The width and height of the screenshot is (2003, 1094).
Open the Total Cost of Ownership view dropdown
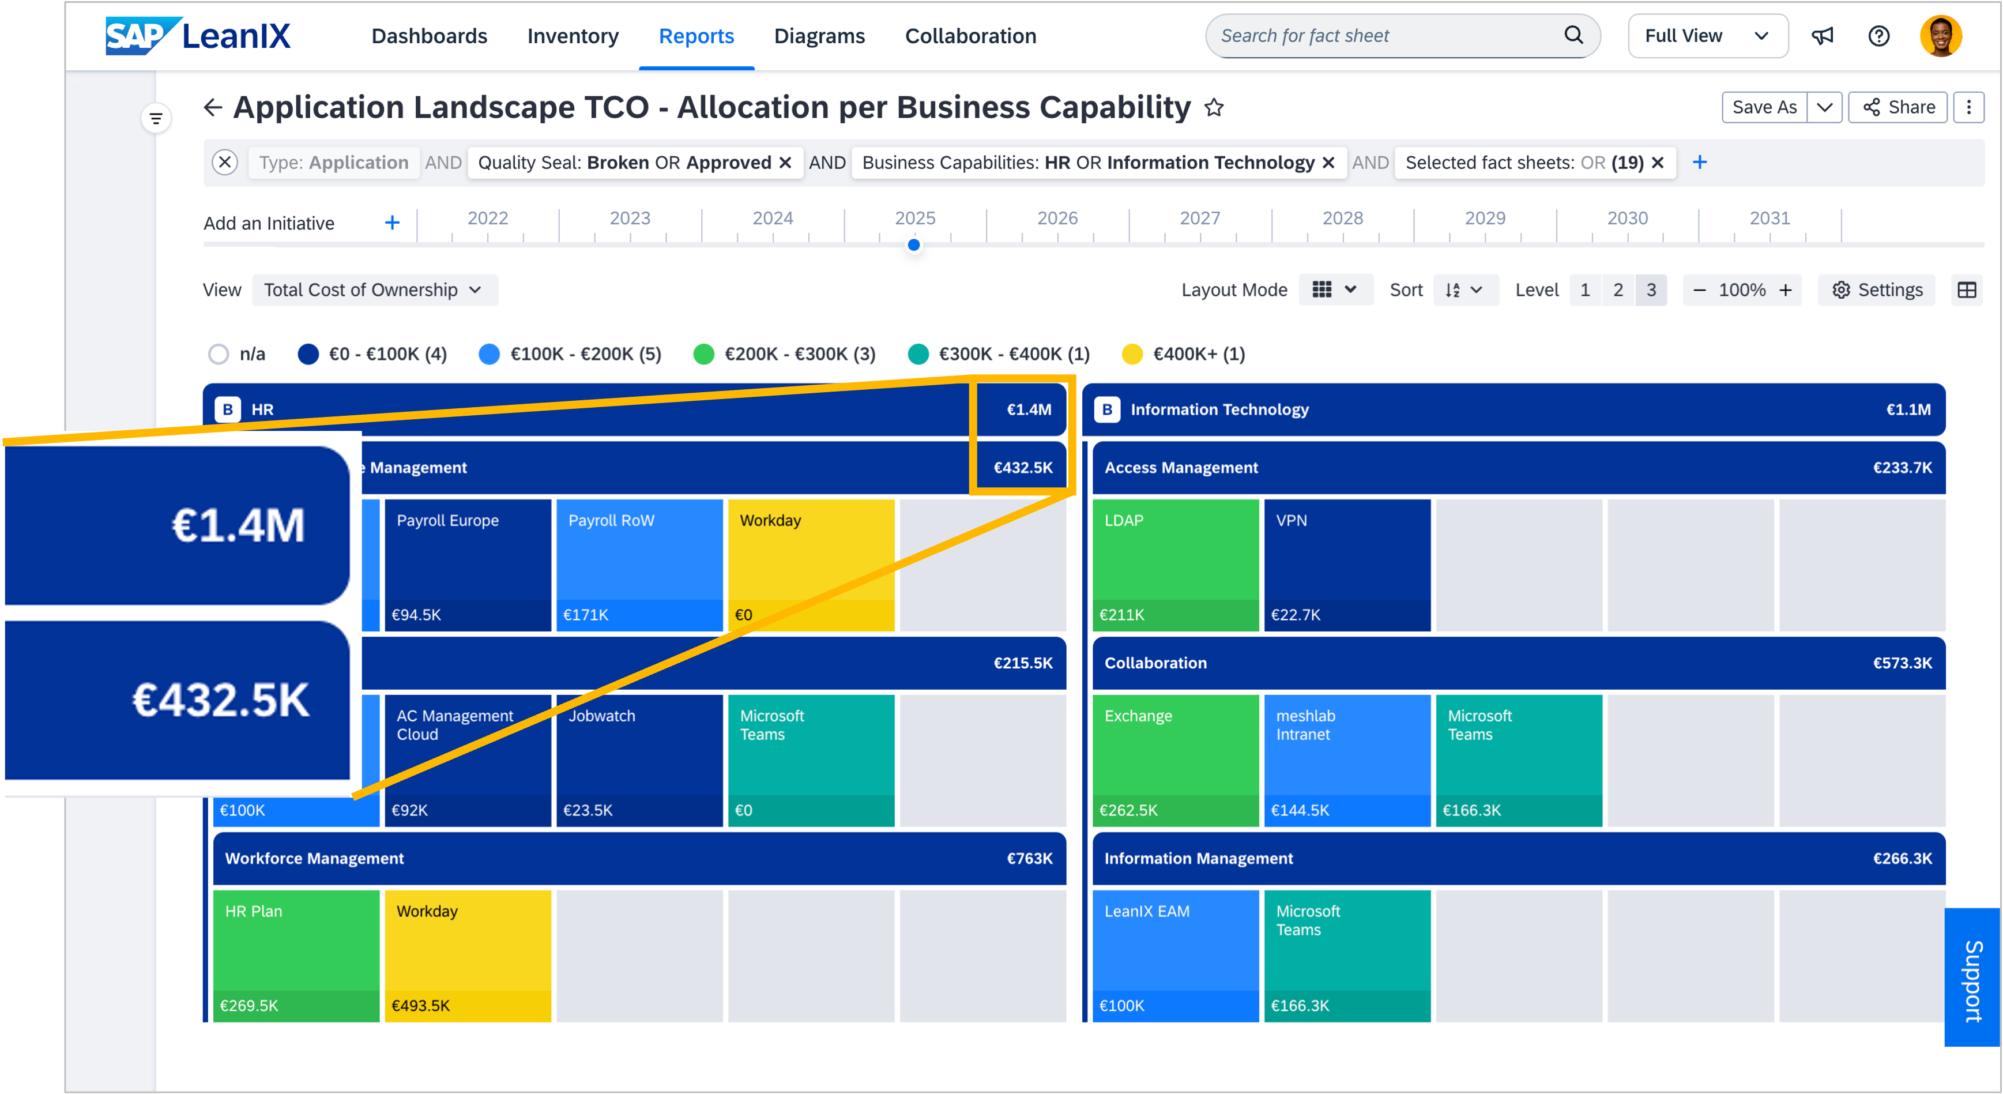coord(375,290)
